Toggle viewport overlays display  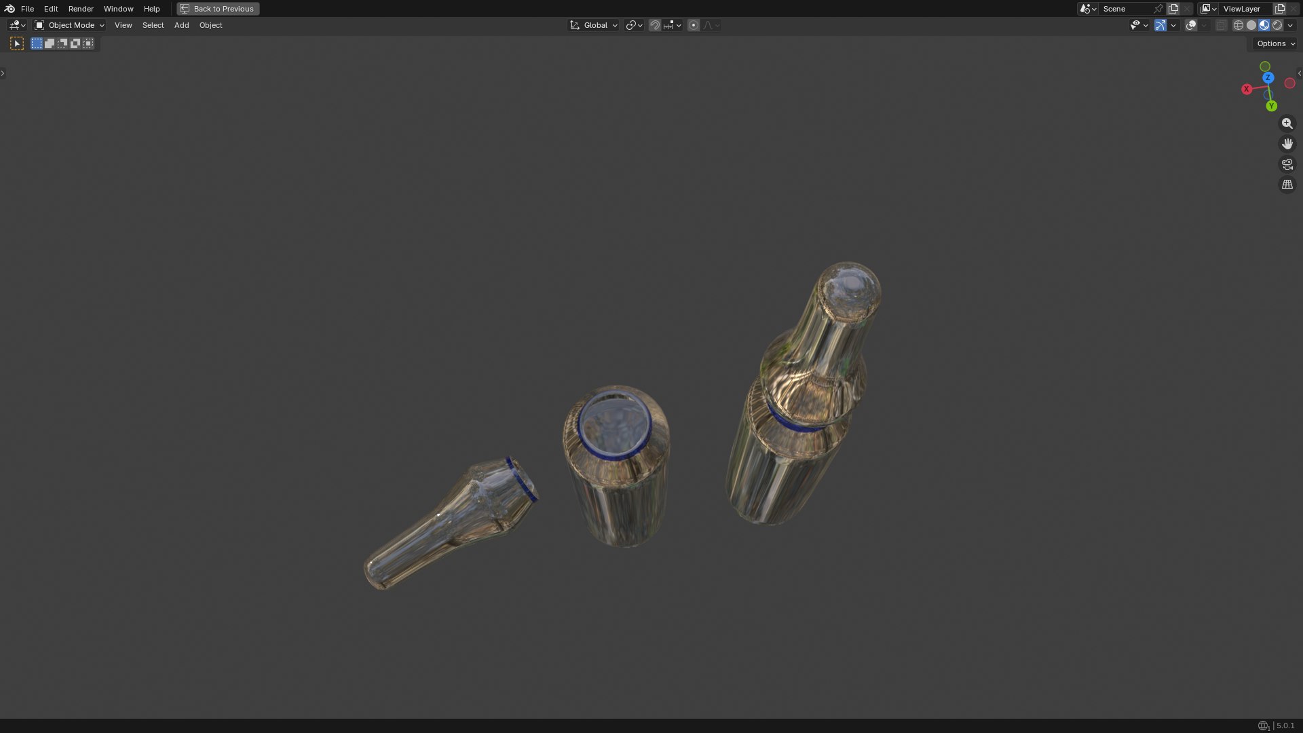(1191, 25)
